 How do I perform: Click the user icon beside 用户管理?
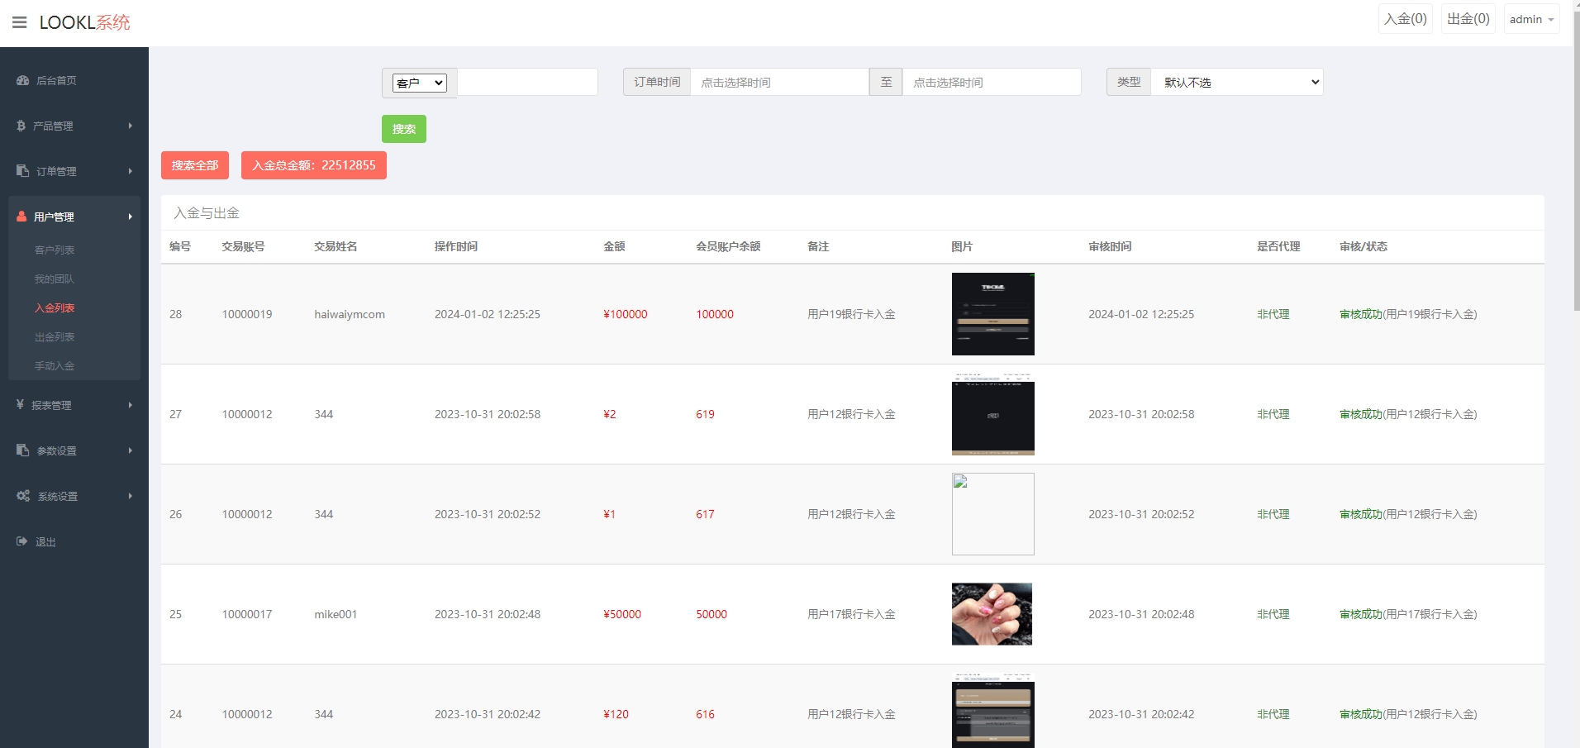coord(22,217)
